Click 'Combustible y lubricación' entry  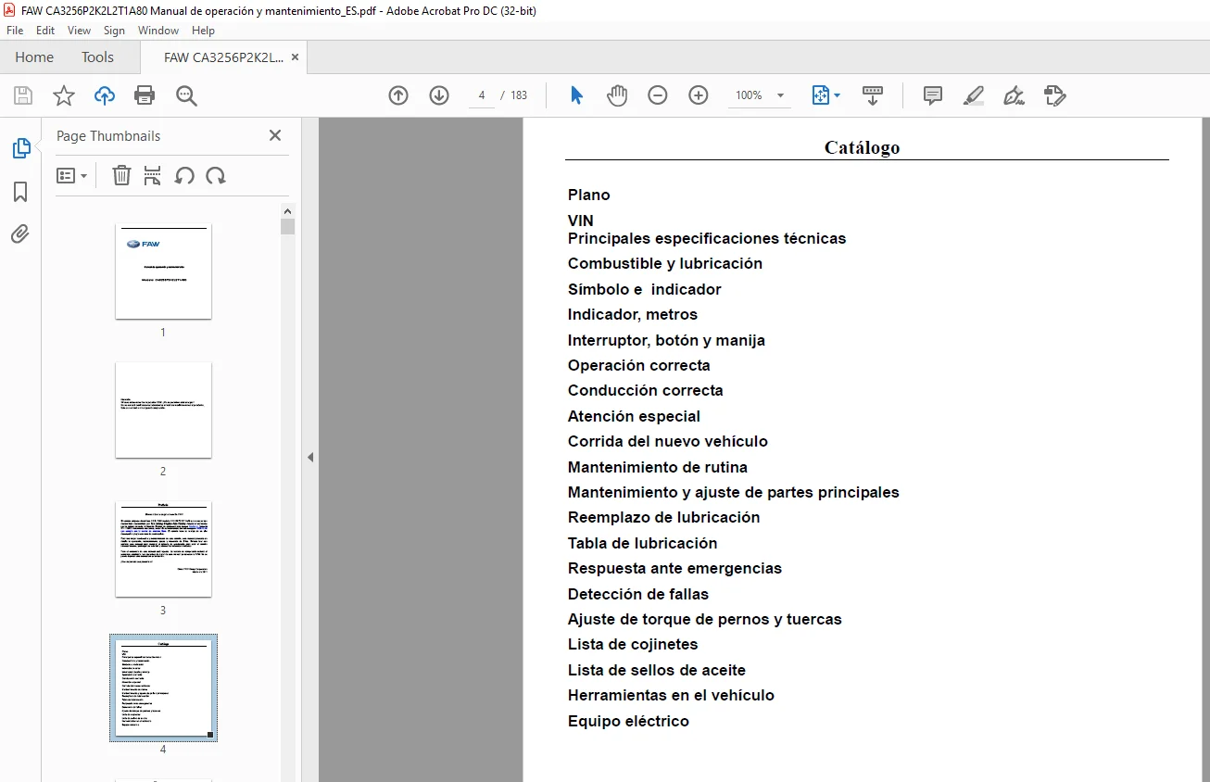(665, 263)
